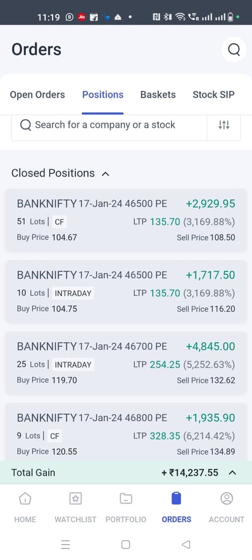This screenshot has height=560, width=252.
Task: Open the filter sliders icon
Action: click(x=224, y=125)
